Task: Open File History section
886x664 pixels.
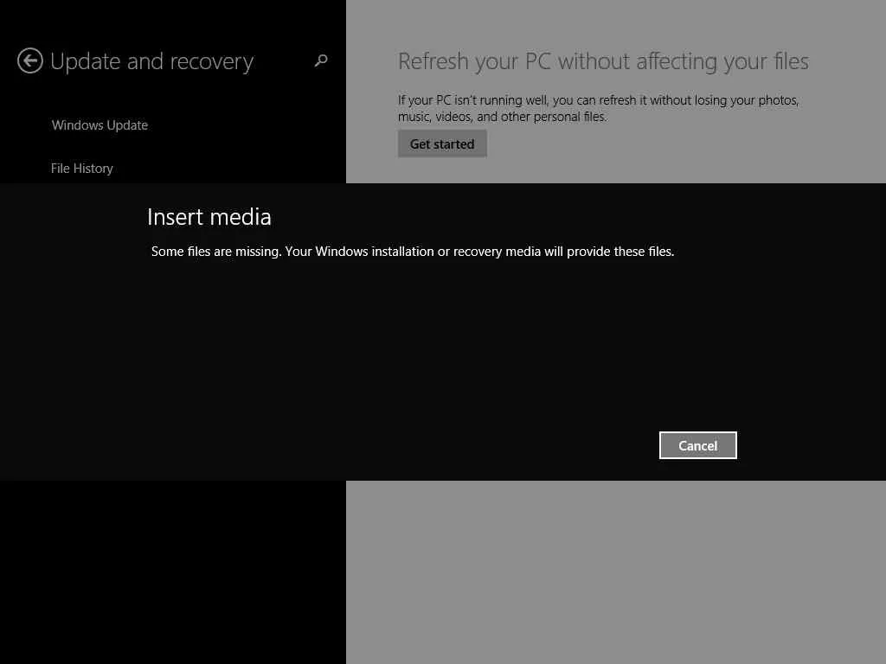Action: (82, 169)
